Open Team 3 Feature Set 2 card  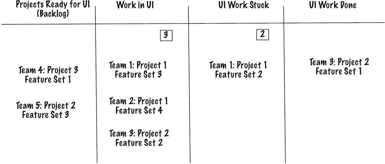(x=139, y=138)
